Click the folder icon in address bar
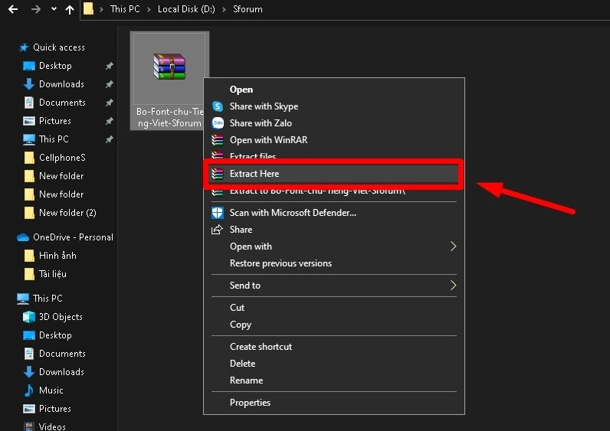The image size is (610, 431). click(x=89, y=8)
